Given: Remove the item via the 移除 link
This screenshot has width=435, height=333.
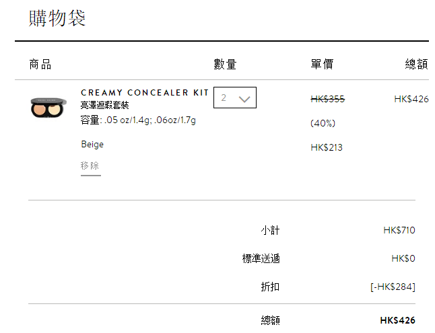Looking at the screenshot, I should click(x=90, y=165).
